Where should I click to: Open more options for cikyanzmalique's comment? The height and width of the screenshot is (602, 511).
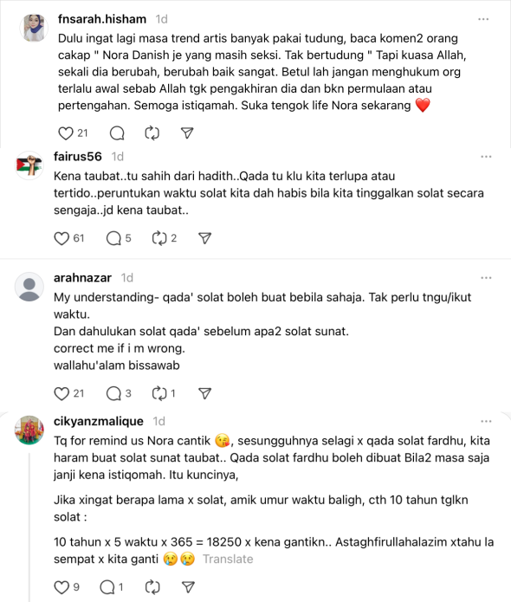click(486, 421)
